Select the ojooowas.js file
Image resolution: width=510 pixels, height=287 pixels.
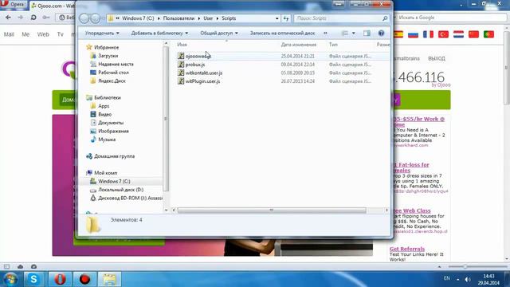[198, 56]
